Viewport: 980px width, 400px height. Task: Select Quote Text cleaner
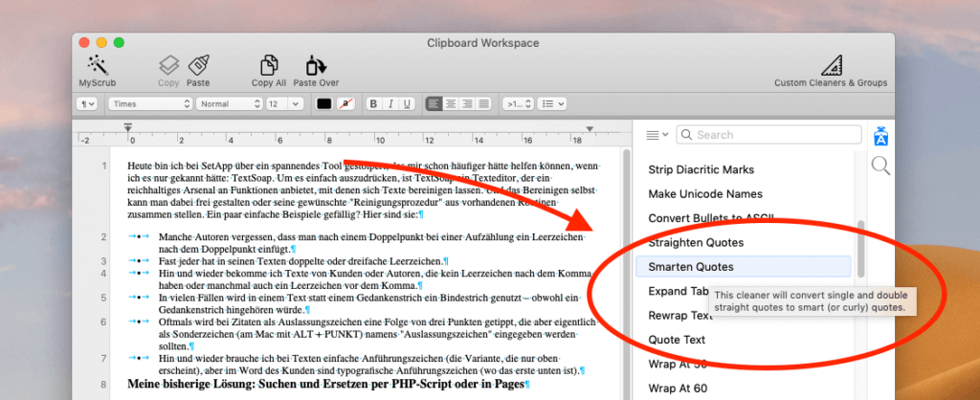coord(677,340)
